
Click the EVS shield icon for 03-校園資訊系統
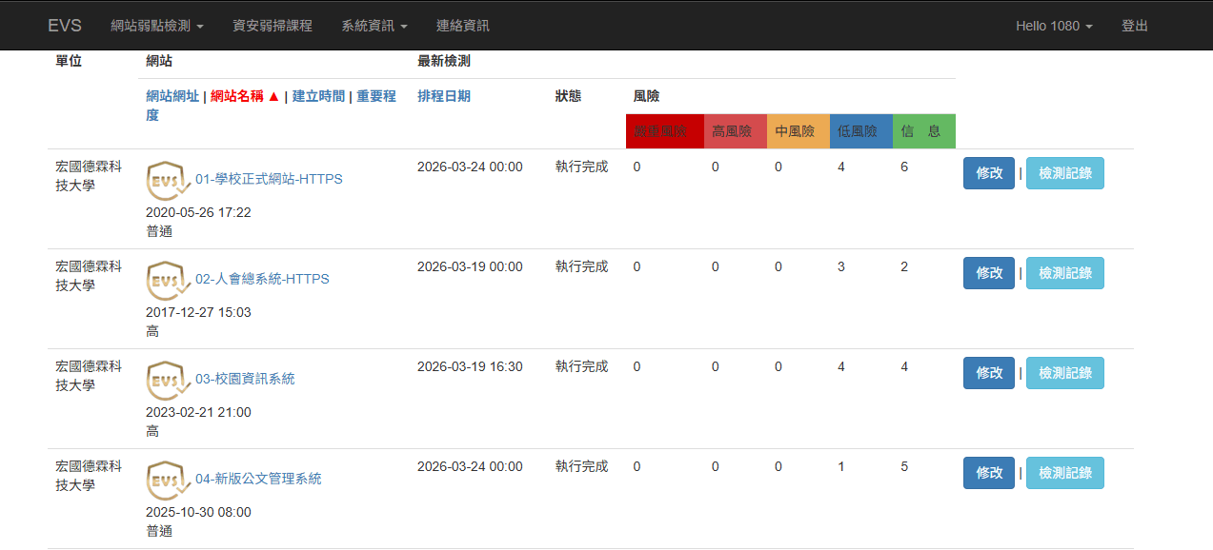point(169,380)
